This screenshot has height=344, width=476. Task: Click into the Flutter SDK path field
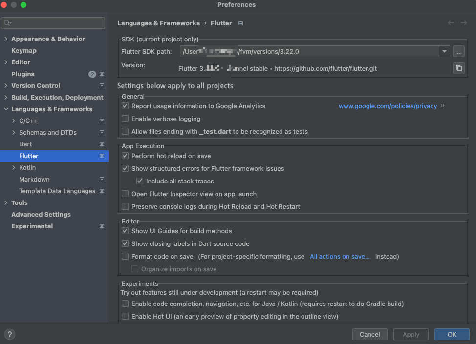(309, 52)
